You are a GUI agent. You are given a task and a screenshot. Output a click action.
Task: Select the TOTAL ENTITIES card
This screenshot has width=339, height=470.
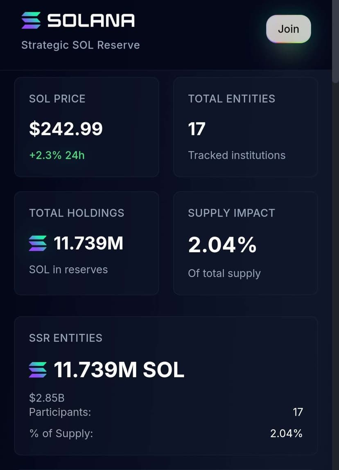click(x=245, y=127)
